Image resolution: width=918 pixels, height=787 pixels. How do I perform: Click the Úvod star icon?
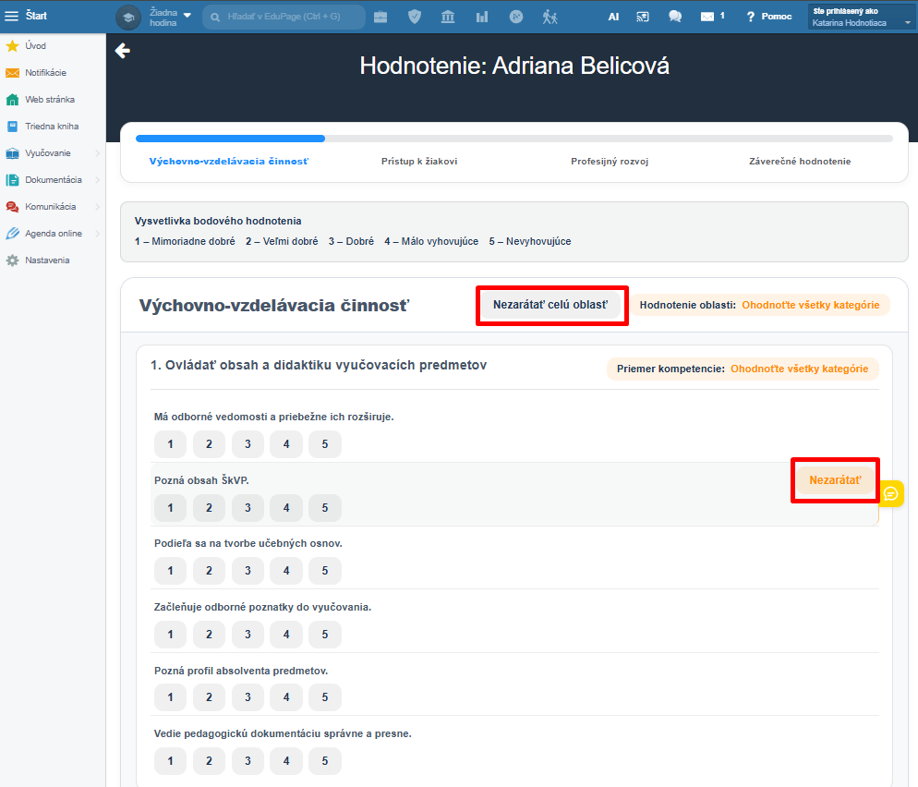(x=12, y=45)
